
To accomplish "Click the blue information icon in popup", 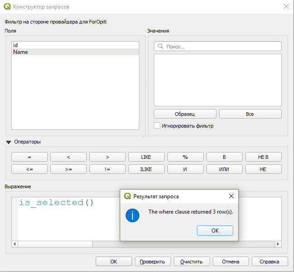I will click(132, 215).
